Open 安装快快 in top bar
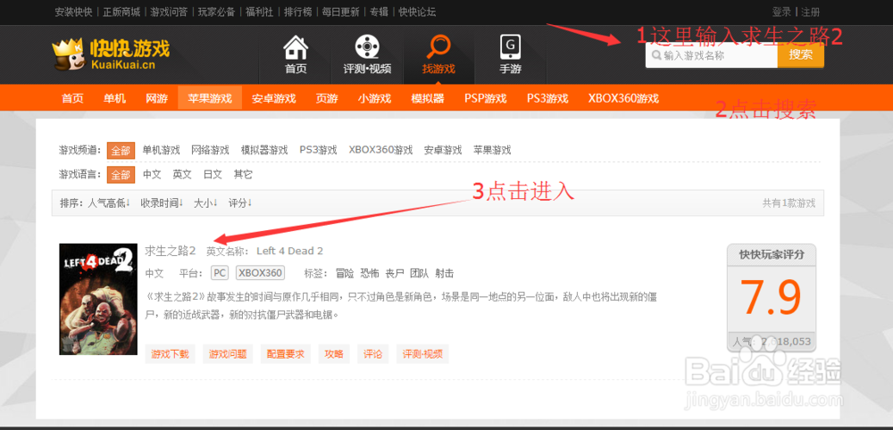Screen dimensions: 893x430 [x=73, y=12]
